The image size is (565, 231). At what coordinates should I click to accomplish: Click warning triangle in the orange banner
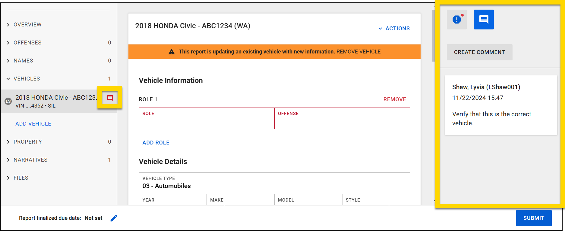click(171, 51)
